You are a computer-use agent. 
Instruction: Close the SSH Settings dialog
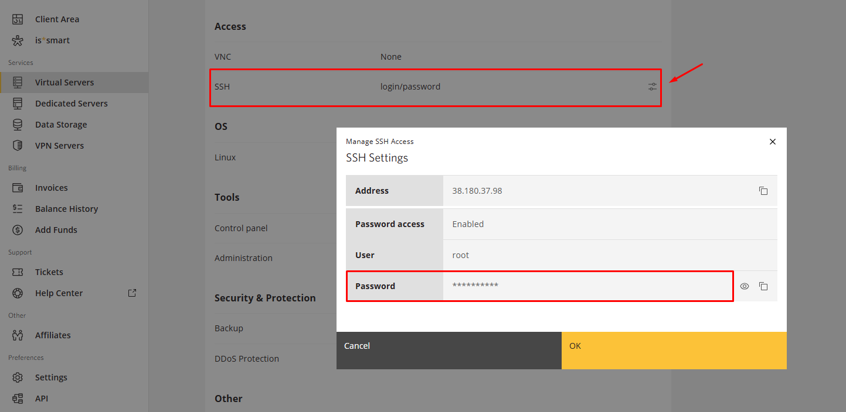[x=772, y=142]
